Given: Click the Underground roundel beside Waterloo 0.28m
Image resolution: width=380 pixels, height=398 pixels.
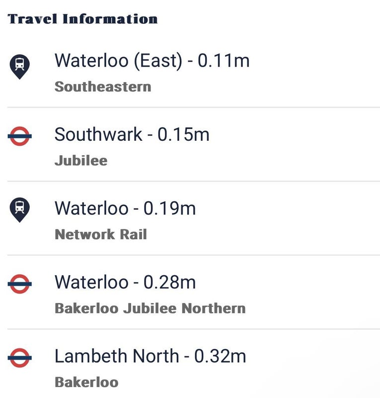Looking at the screenshot, I should [20, 283].
